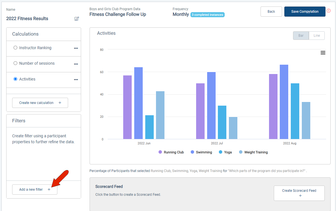Click plus icon in Add a new filter

tap(49, 189)
